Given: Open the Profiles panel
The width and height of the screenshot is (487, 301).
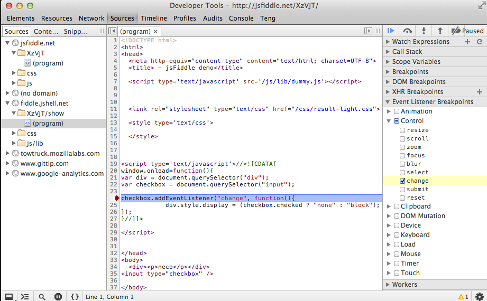Looking at the screenshot, I should click(185, 18).
